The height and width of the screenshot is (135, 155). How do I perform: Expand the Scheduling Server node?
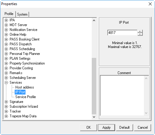tap(6, 78)
